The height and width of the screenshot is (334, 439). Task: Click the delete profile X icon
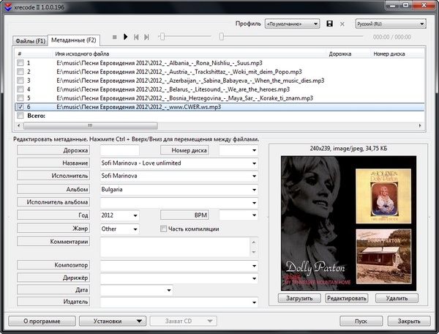342,23
